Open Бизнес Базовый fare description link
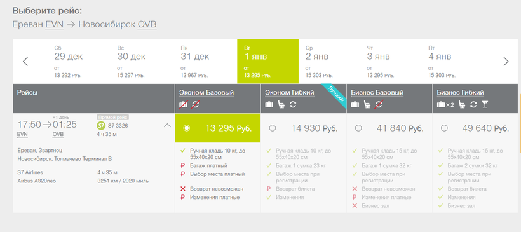Screen dimensions: 521x232 coord(377,92)
